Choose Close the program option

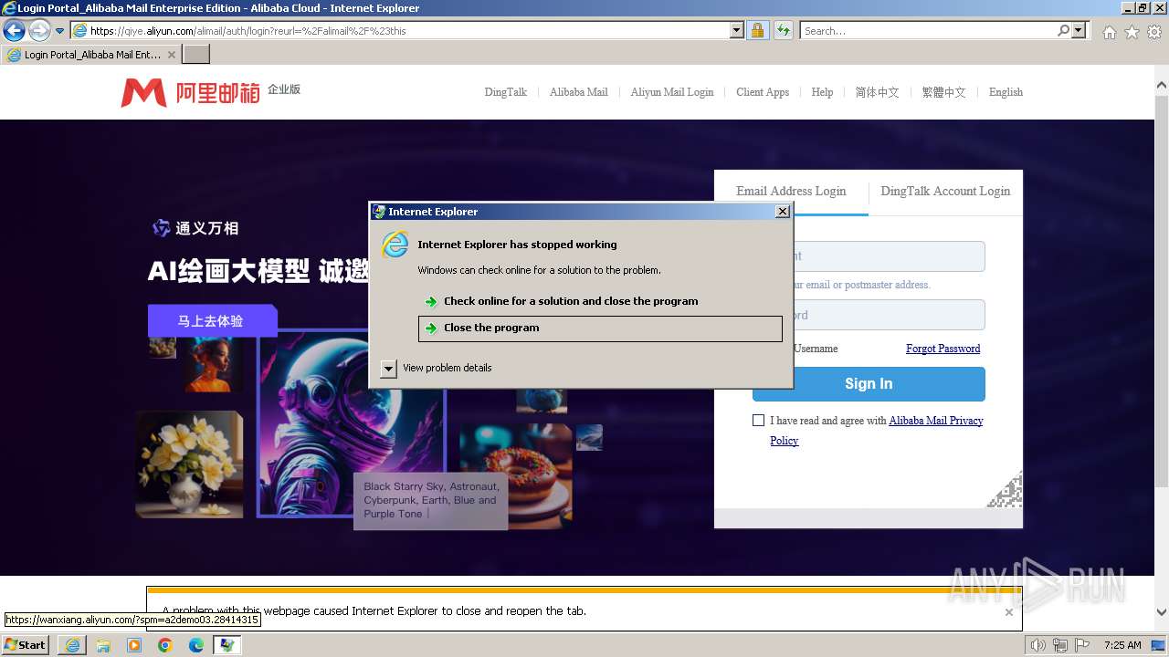pyautogui.click(x=600, y=328)
